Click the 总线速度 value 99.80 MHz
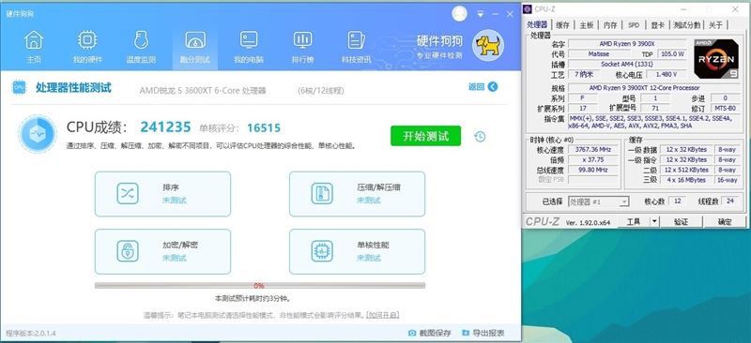The height and width of the screenshot is (343, 751). [594, 170]
